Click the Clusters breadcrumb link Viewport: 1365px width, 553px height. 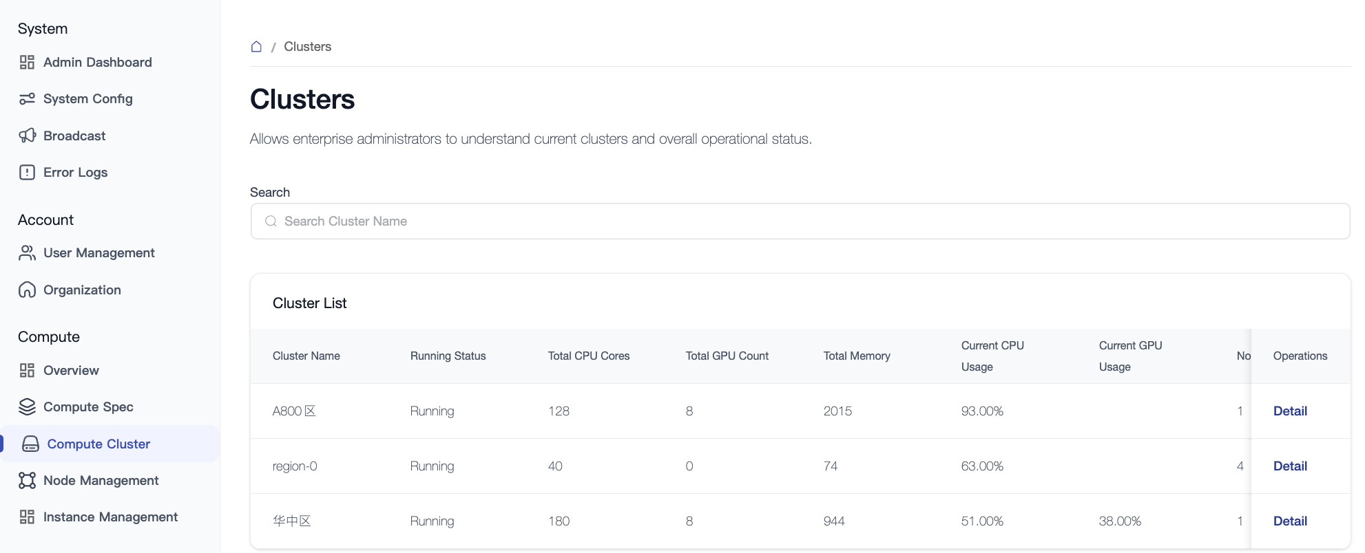(x=307, y=47)
